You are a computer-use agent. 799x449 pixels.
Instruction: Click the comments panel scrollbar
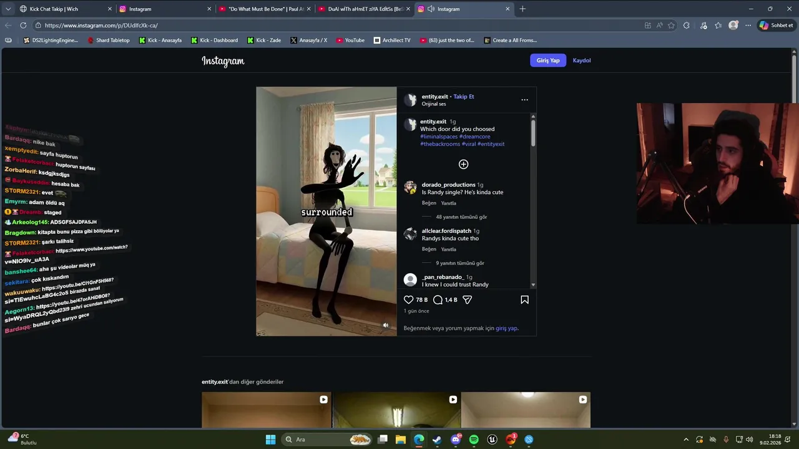[x=533, y=133]
